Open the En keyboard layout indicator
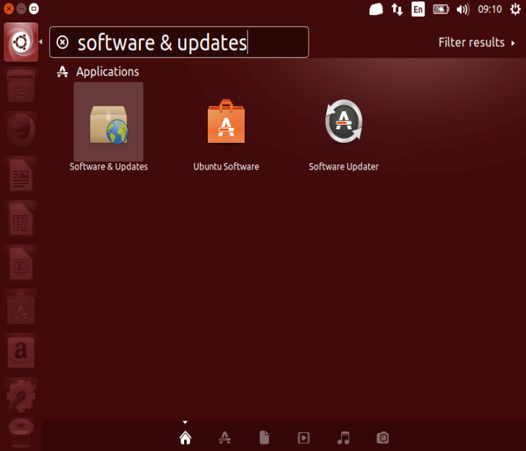 pyautogui.click(x=418, y=9)
